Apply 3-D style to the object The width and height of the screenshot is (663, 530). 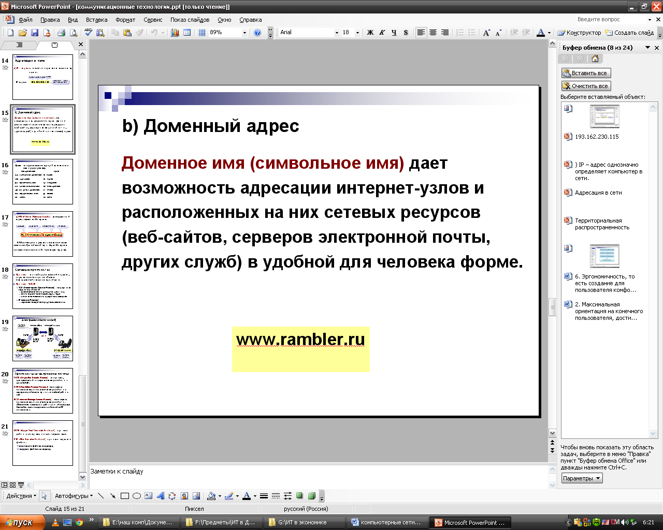(311, 496)
